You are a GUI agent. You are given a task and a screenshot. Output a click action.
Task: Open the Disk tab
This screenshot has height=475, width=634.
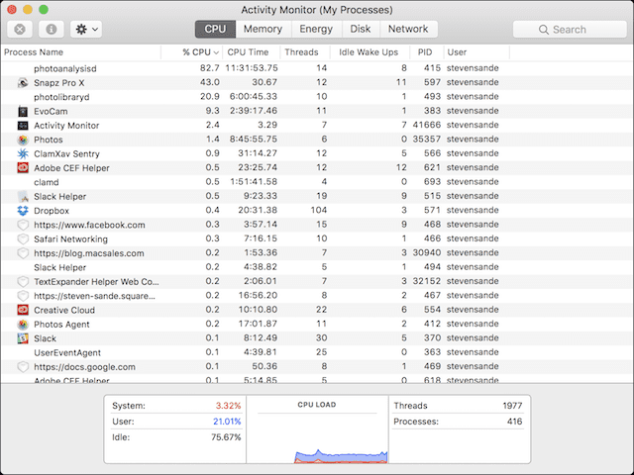[361, 30]
